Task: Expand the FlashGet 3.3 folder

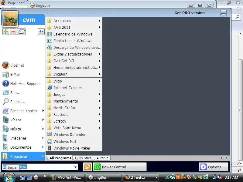Action: tap(74, 61)
